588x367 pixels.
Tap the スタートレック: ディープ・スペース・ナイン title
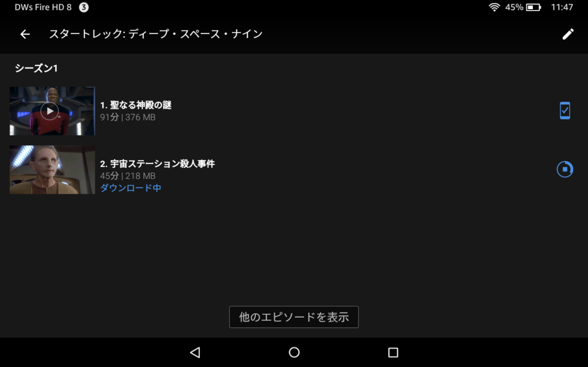(156, 34)
